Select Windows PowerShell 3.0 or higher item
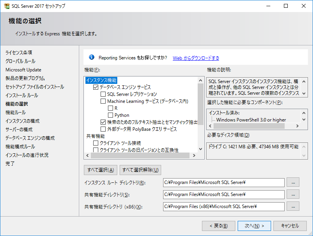Screen dimensions: 313x236 251,120
